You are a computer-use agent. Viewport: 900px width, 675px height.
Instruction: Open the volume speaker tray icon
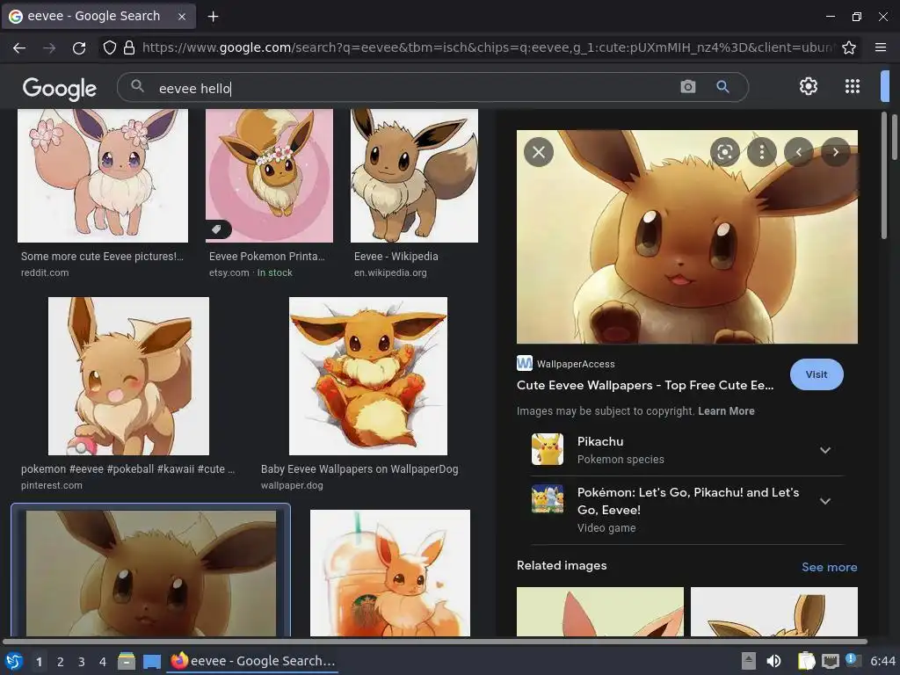(x=773, y=661)
